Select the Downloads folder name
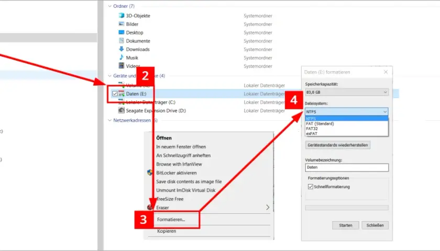Image resolution: width=440 pixels, height=251 pixels. tap(138, 49)
